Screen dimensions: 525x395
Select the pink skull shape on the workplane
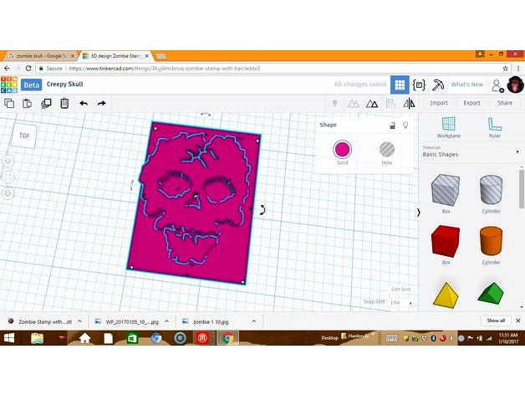coord(194,203)
